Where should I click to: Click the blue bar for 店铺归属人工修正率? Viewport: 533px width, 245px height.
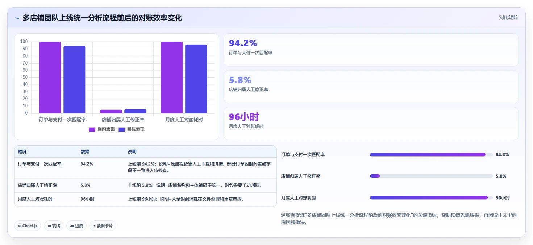tap(135, 111)
